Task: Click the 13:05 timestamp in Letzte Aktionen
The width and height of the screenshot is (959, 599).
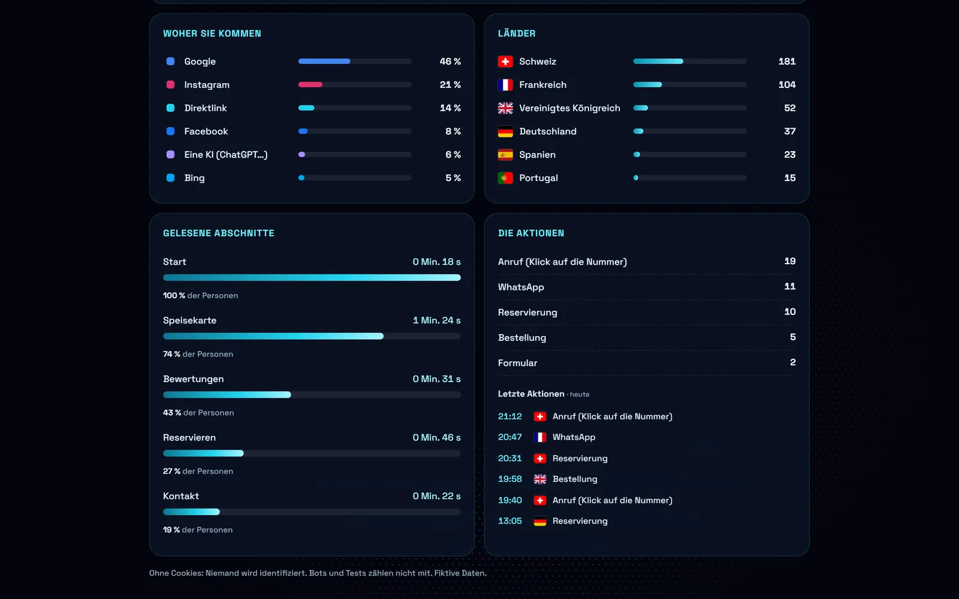Action: pos(510,522)
